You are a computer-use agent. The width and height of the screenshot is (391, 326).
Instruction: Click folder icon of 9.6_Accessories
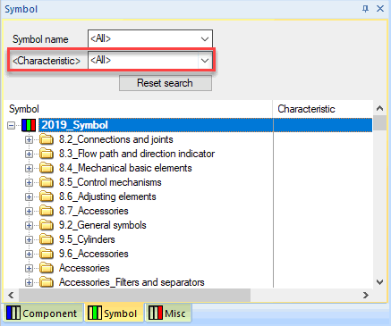47,254
